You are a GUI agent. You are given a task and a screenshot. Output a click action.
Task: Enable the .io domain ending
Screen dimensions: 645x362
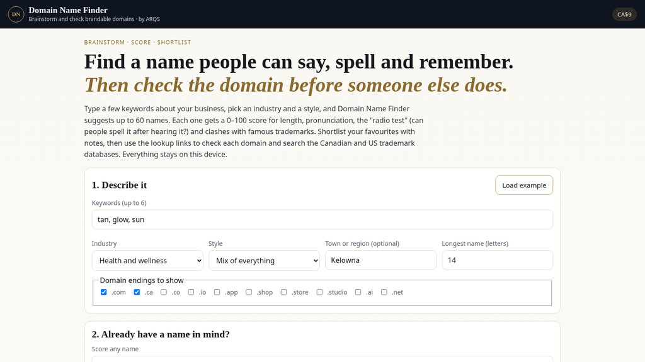(191, 292)
